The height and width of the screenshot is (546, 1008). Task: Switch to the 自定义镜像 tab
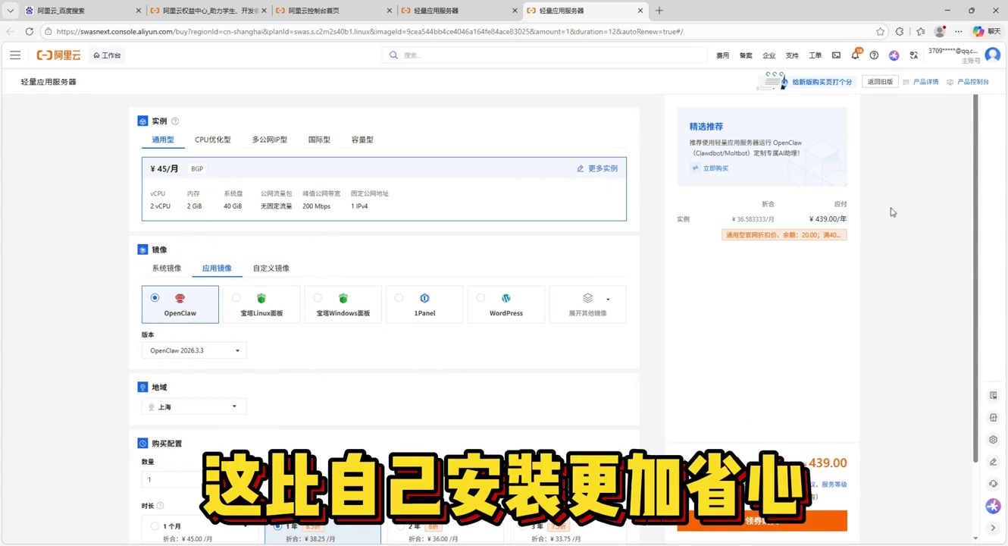pos(271,268)
